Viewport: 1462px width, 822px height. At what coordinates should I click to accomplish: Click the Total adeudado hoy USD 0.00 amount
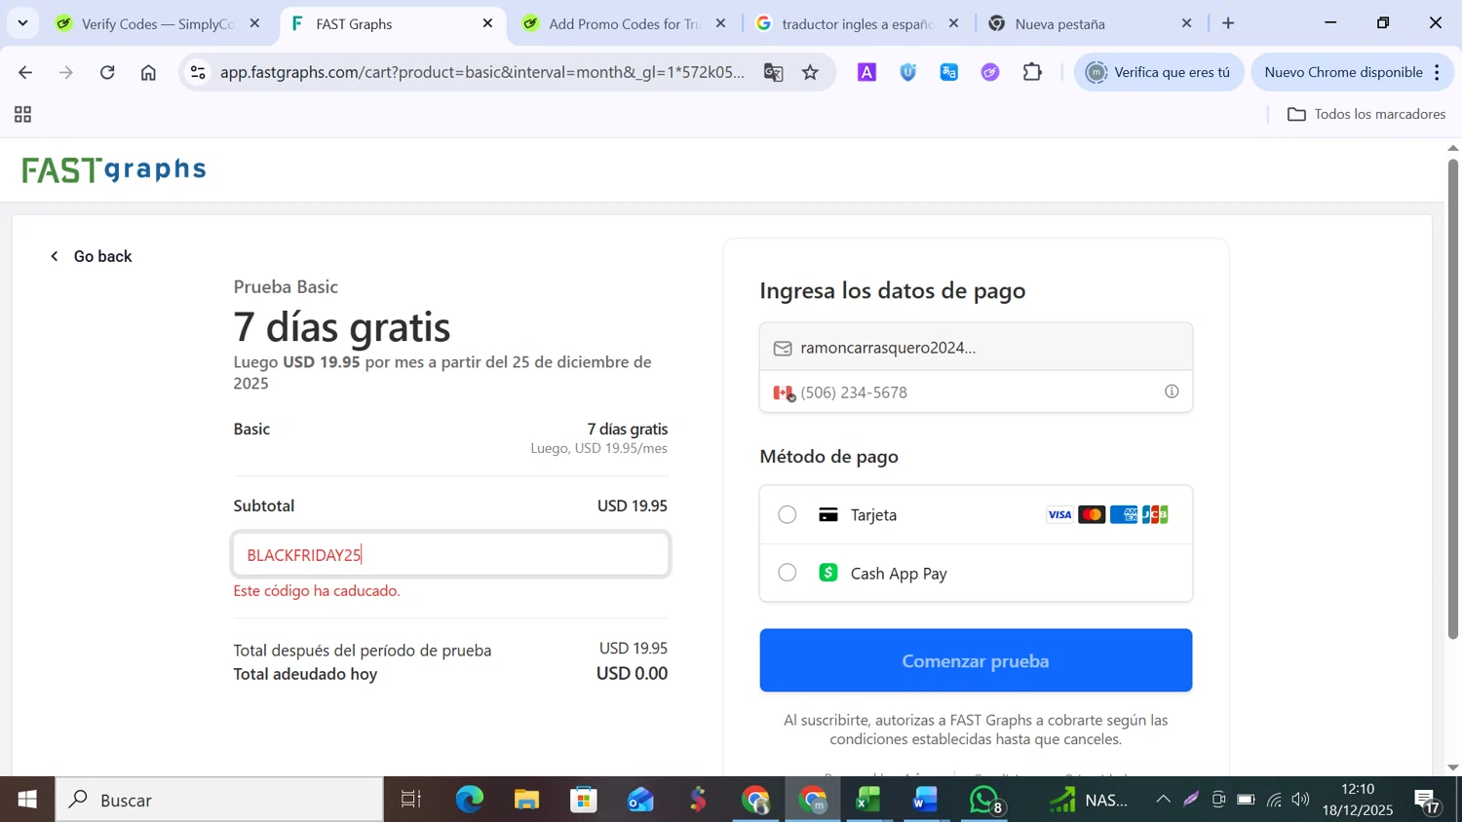click(x=632, y=674)
